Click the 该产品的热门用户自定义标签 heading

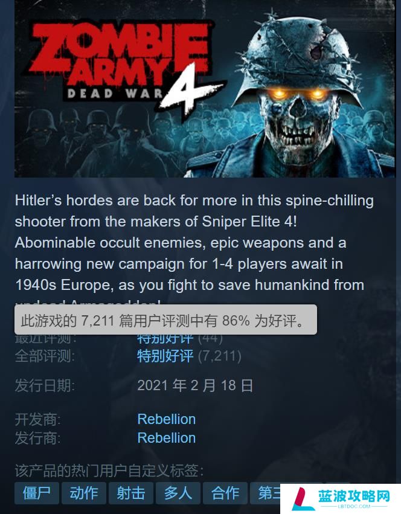109,471
